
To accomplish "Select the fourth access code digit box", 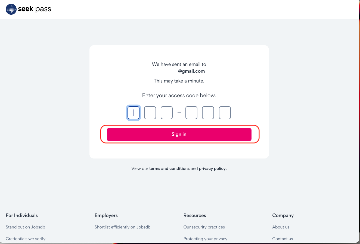I will coord(191,113).
